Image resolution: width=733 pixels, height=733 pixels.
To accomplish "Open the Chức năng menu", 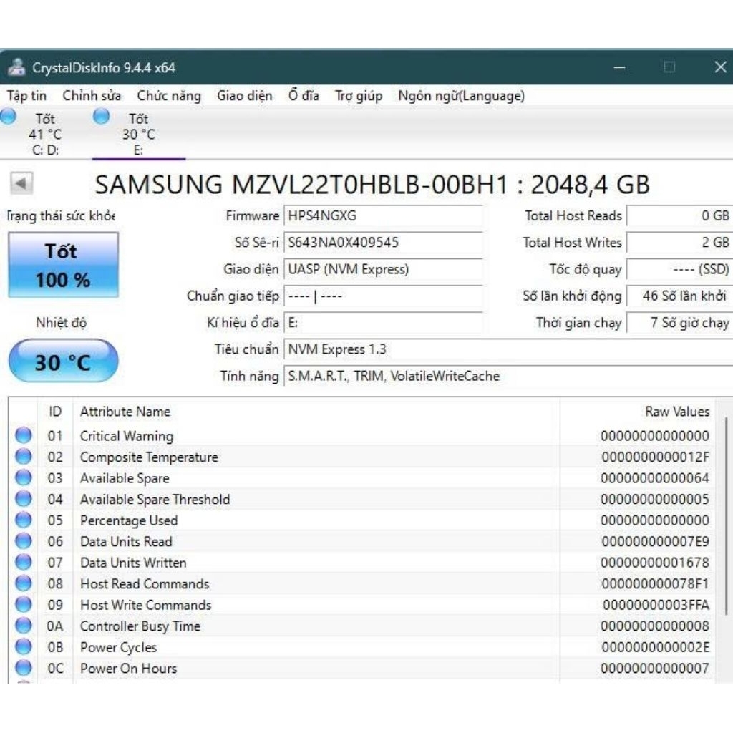I will (169, 96).
